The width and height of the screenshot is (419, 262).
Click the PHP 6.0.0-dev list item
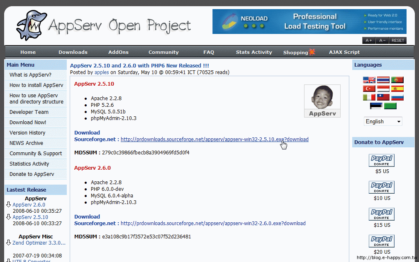(107, 189)
